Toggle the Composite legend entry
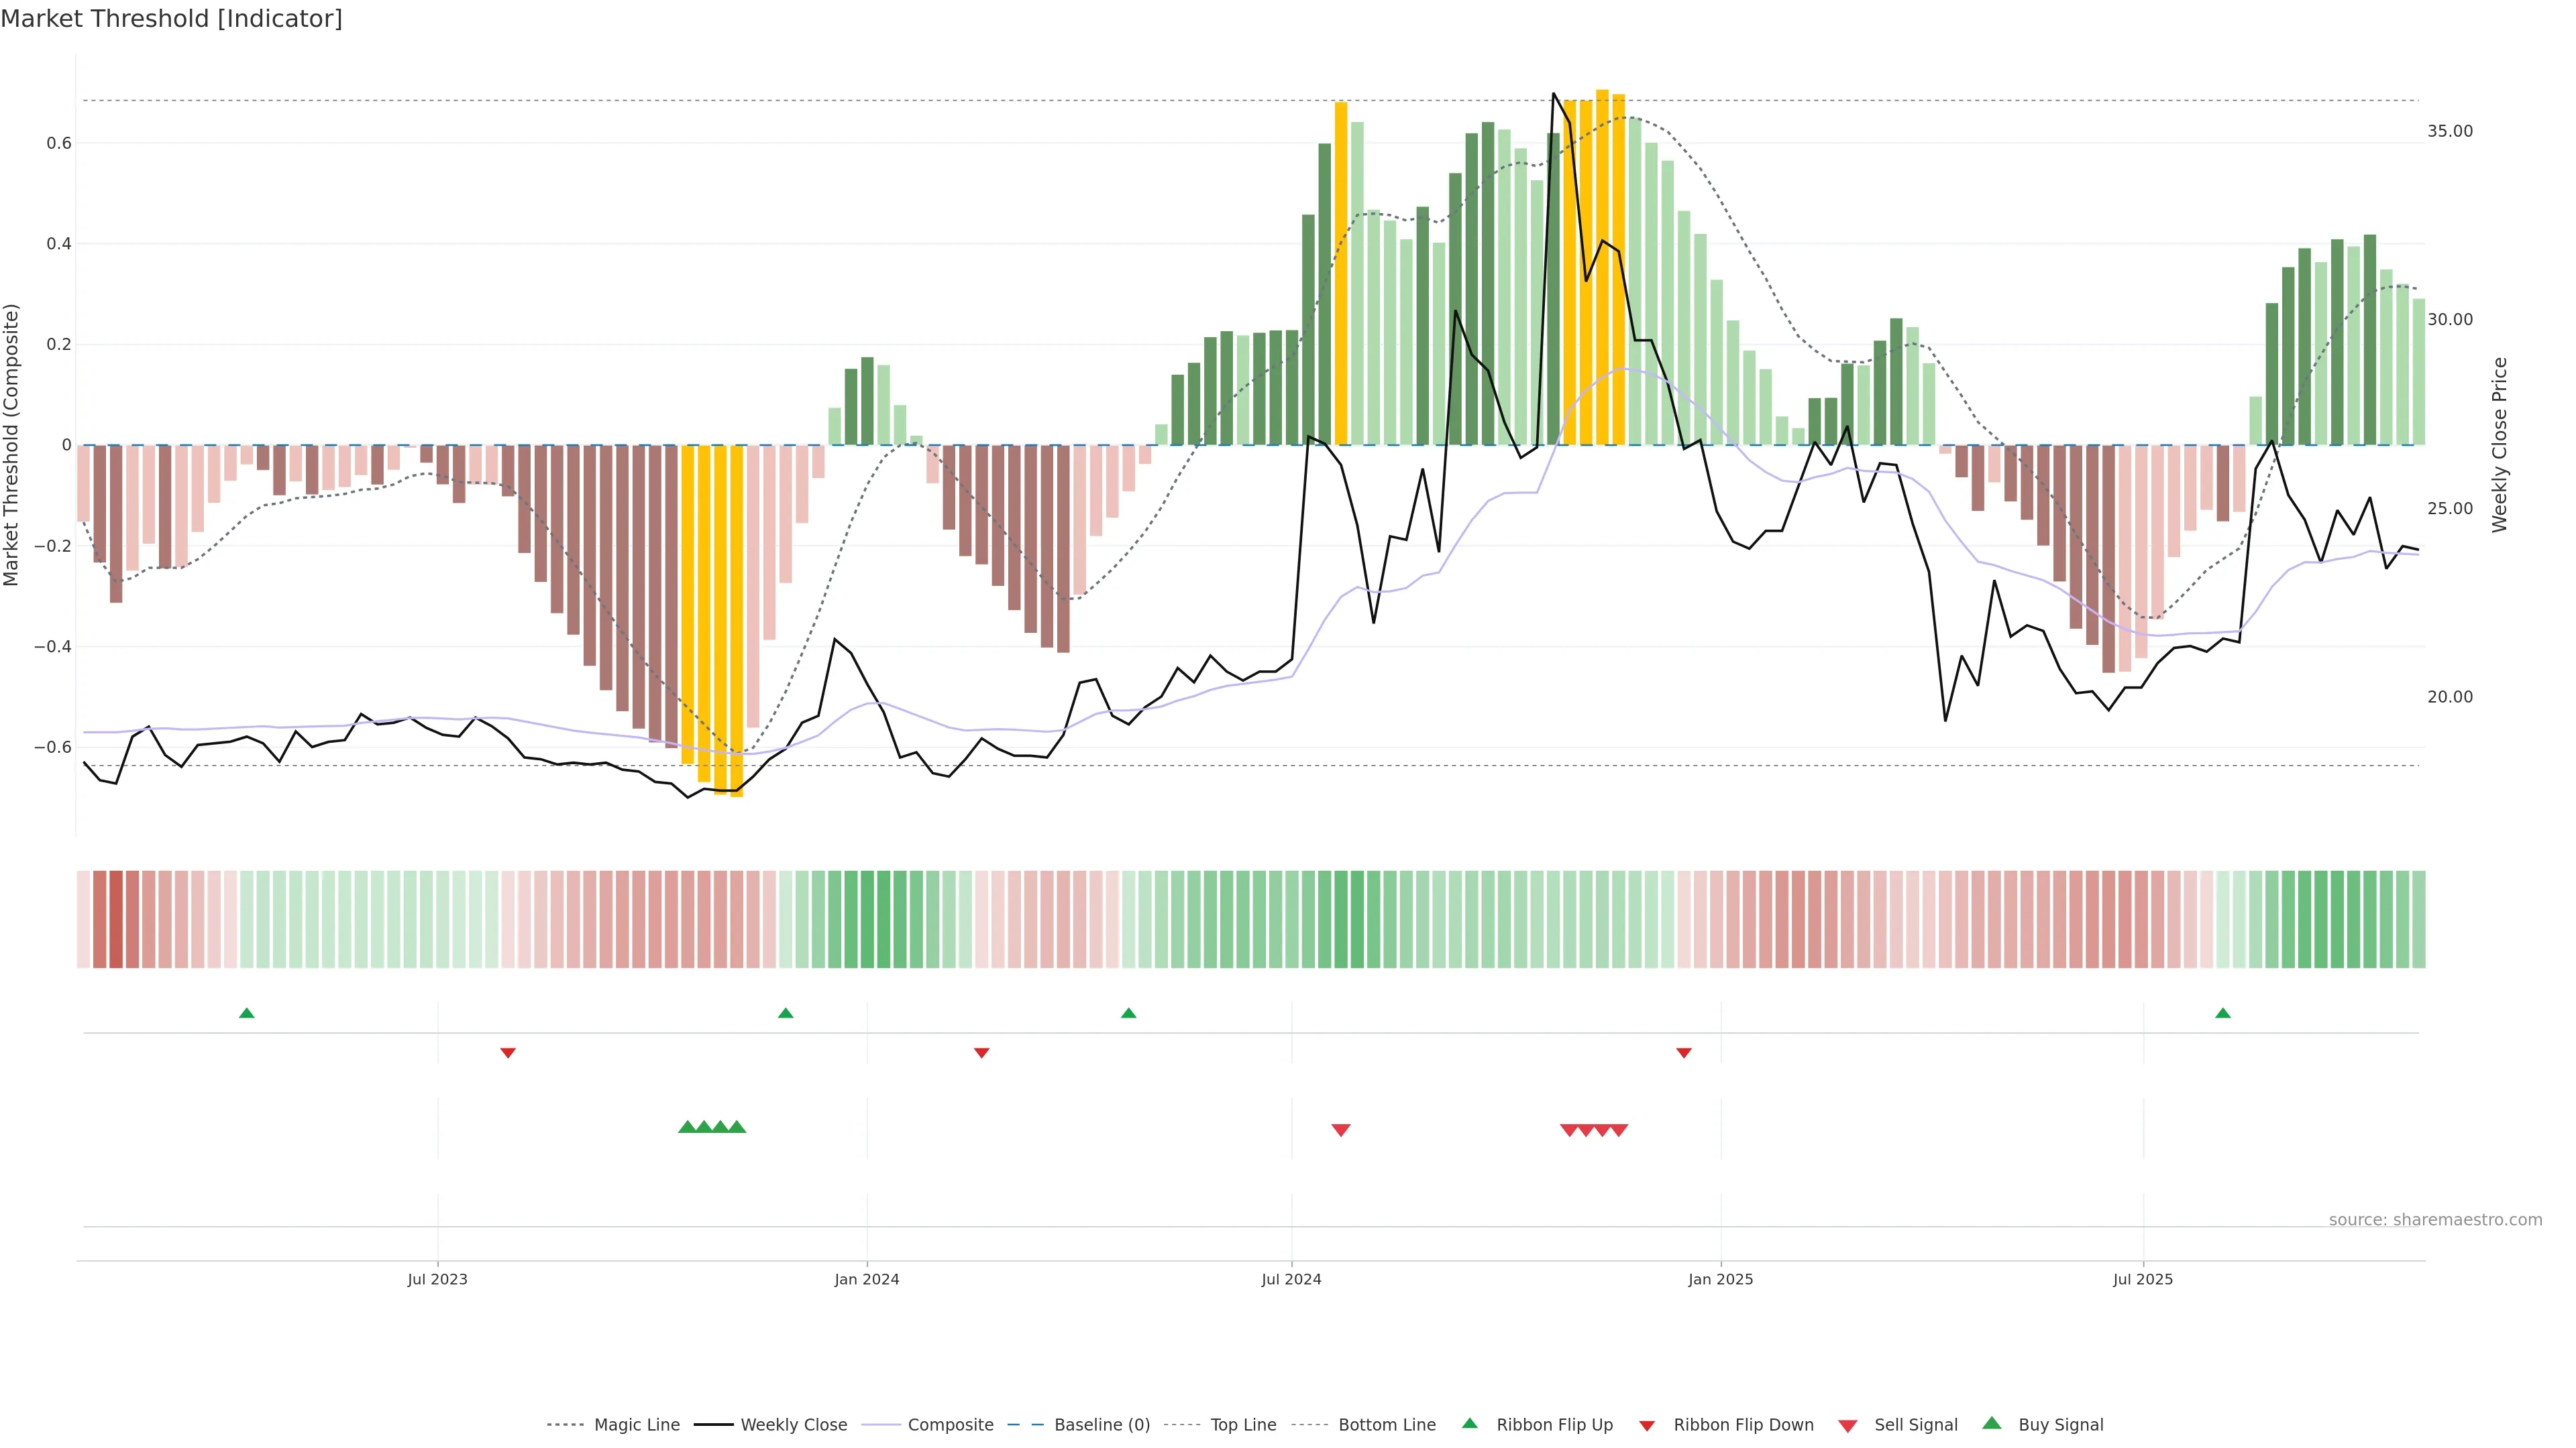 950,1425
